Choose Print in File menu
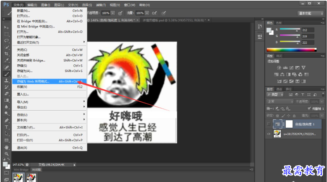327x182 pixels. pos(49,135)
